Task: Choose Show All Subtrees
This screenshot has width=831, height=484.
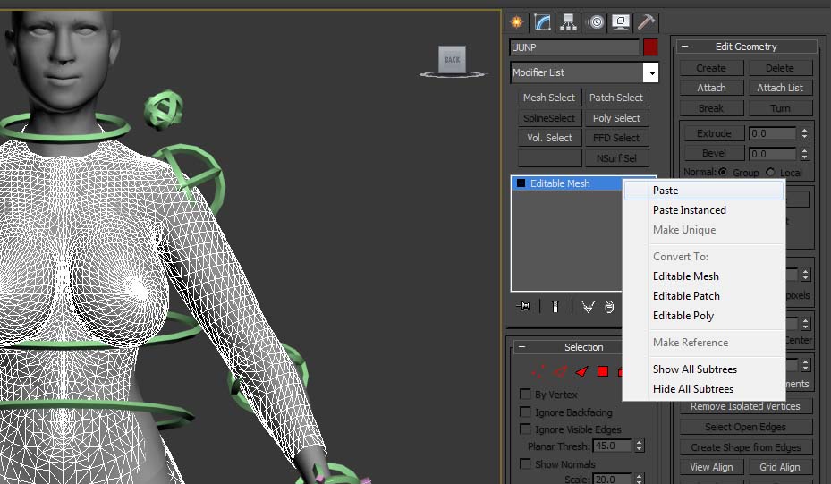Action: click(704, 369)
